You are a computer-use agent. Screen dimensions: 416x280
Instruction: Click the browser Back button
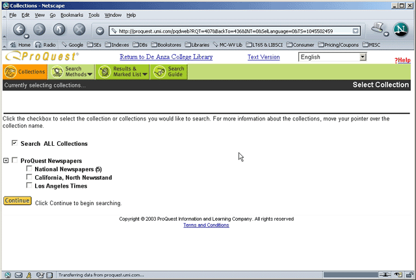tap(19, 30)
